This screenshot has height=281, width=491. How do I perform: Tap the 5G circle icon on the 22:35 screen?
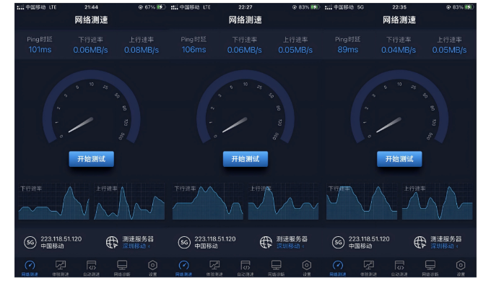[338, 242]
